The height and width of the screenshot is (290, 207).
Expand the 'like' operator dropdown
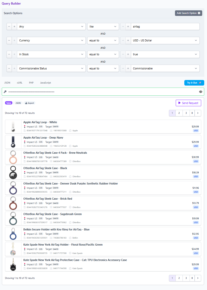pyautogui.click(x=103, y=27)
